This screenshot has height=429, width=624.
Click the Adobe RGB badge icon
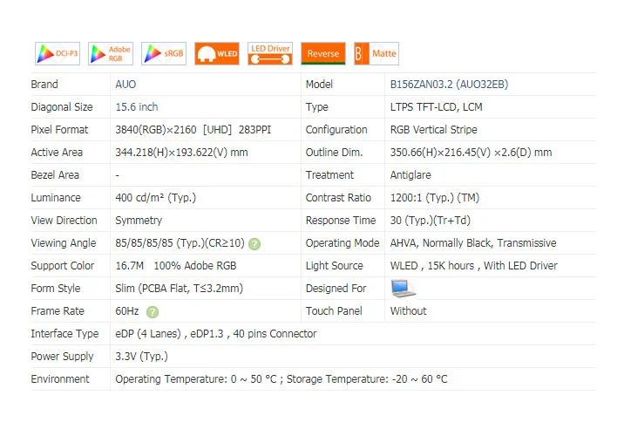click(x=111, y=53)
